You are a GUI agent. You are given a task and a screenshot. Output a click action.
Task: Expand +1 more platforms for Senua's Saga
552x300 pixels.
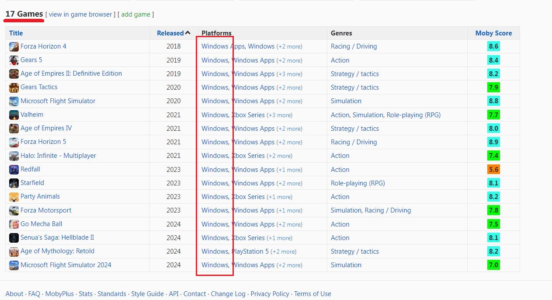pyautogui.click(x=279, y=238)
